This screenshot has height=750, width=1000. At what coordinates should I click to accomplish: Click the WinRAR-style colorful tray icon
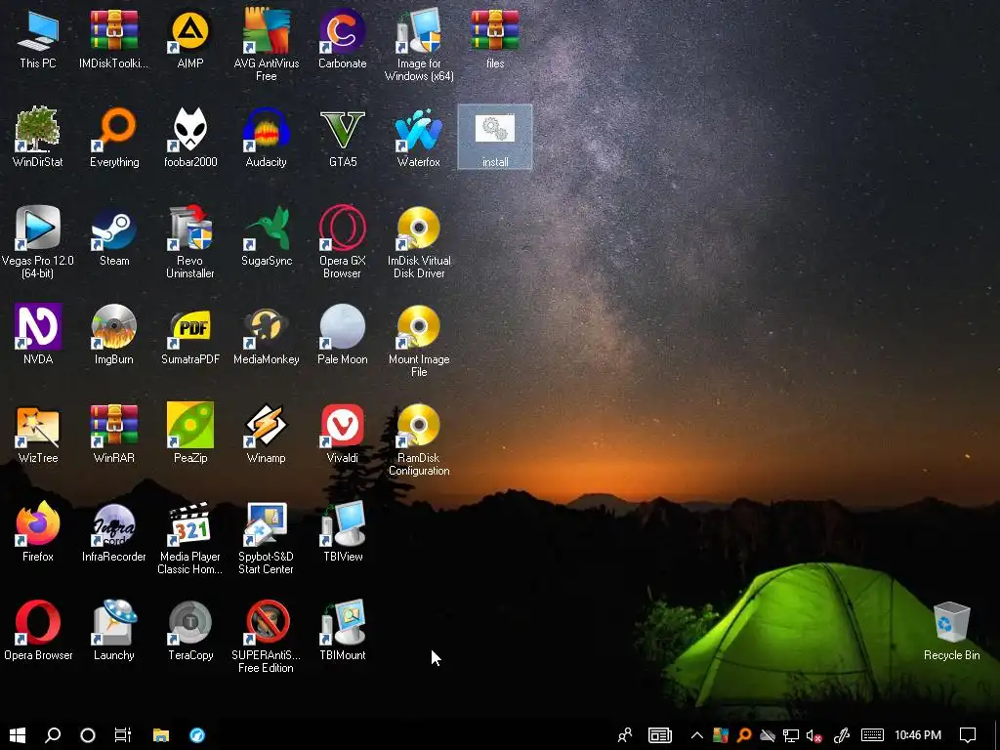pyautogui.click(x=721, y=735)
